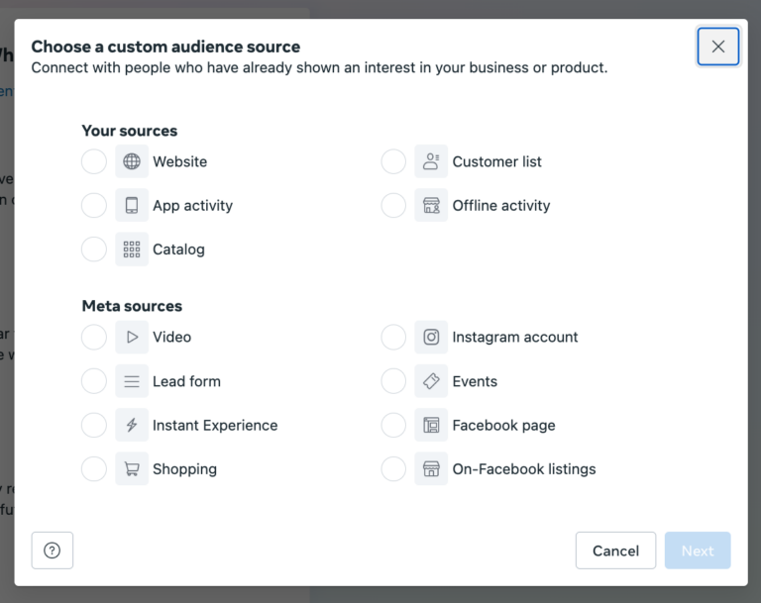Select the App activity radio button

point(94,205)
